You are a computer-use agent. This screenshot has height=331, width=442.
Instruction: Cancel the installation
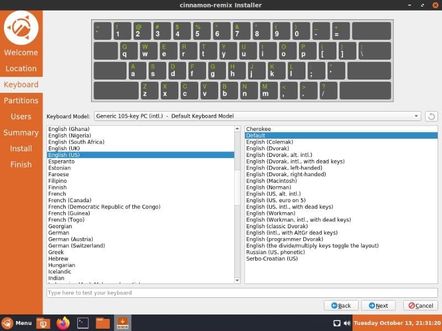pyautogui.click(x=420, y=306)
